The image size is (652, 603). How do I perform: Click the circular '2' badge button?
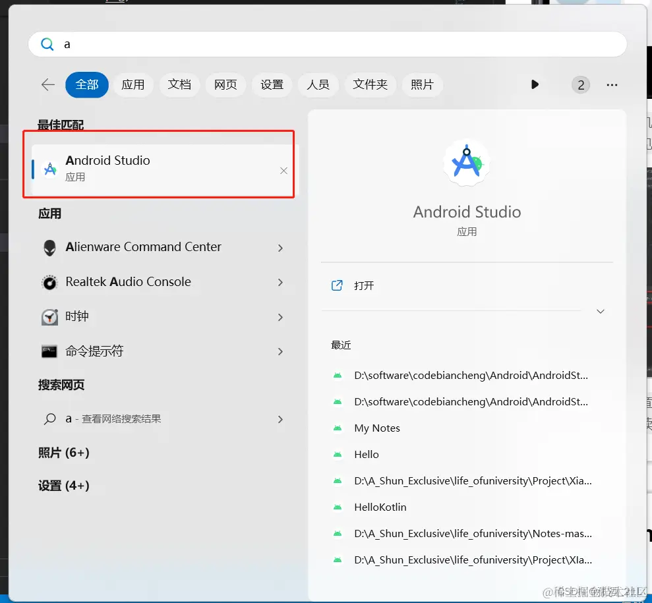tap(581, 85)
